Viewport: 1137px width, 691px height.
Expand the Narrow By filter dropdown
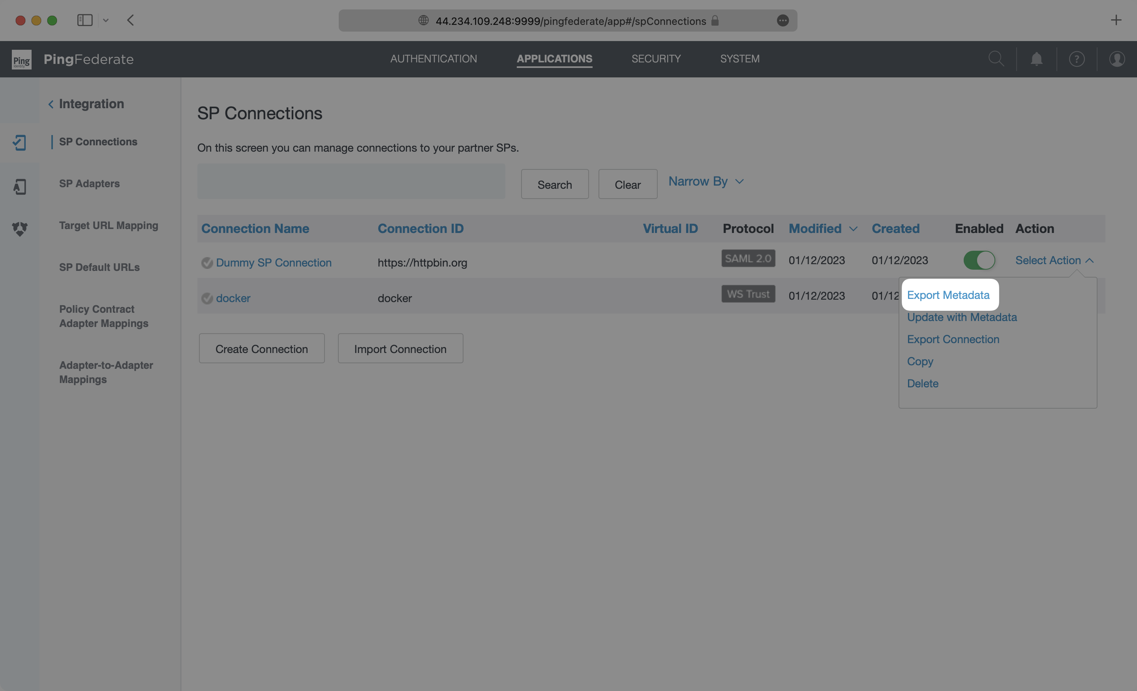tap(706, 180)
